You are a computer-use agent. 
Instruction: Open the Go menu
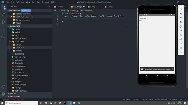(33, 2)
